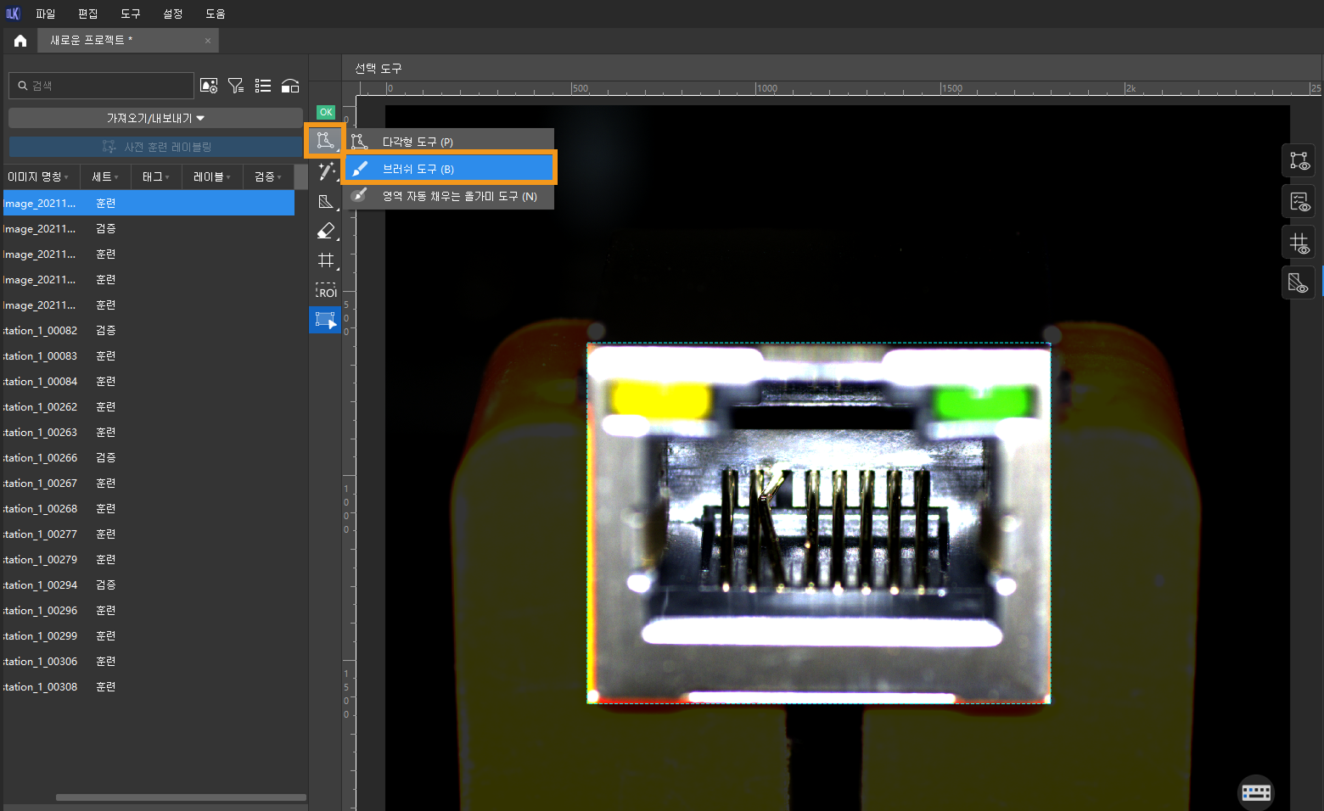Toggle grid visibility eye icon
The width and height of the screenshot is (1324, 811).
click(x=1299, y=243)
